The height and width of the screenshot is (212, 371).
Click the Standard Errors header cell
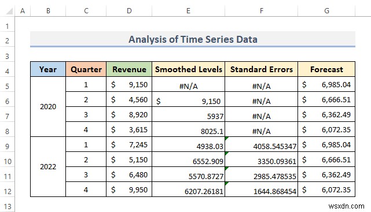coord(262,69)
